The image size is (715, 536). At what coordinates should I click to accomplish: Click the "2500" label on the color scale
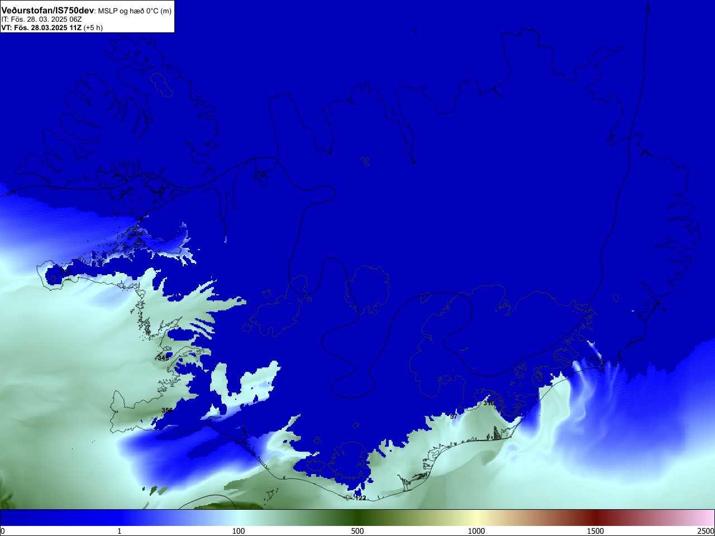point(706,531)
